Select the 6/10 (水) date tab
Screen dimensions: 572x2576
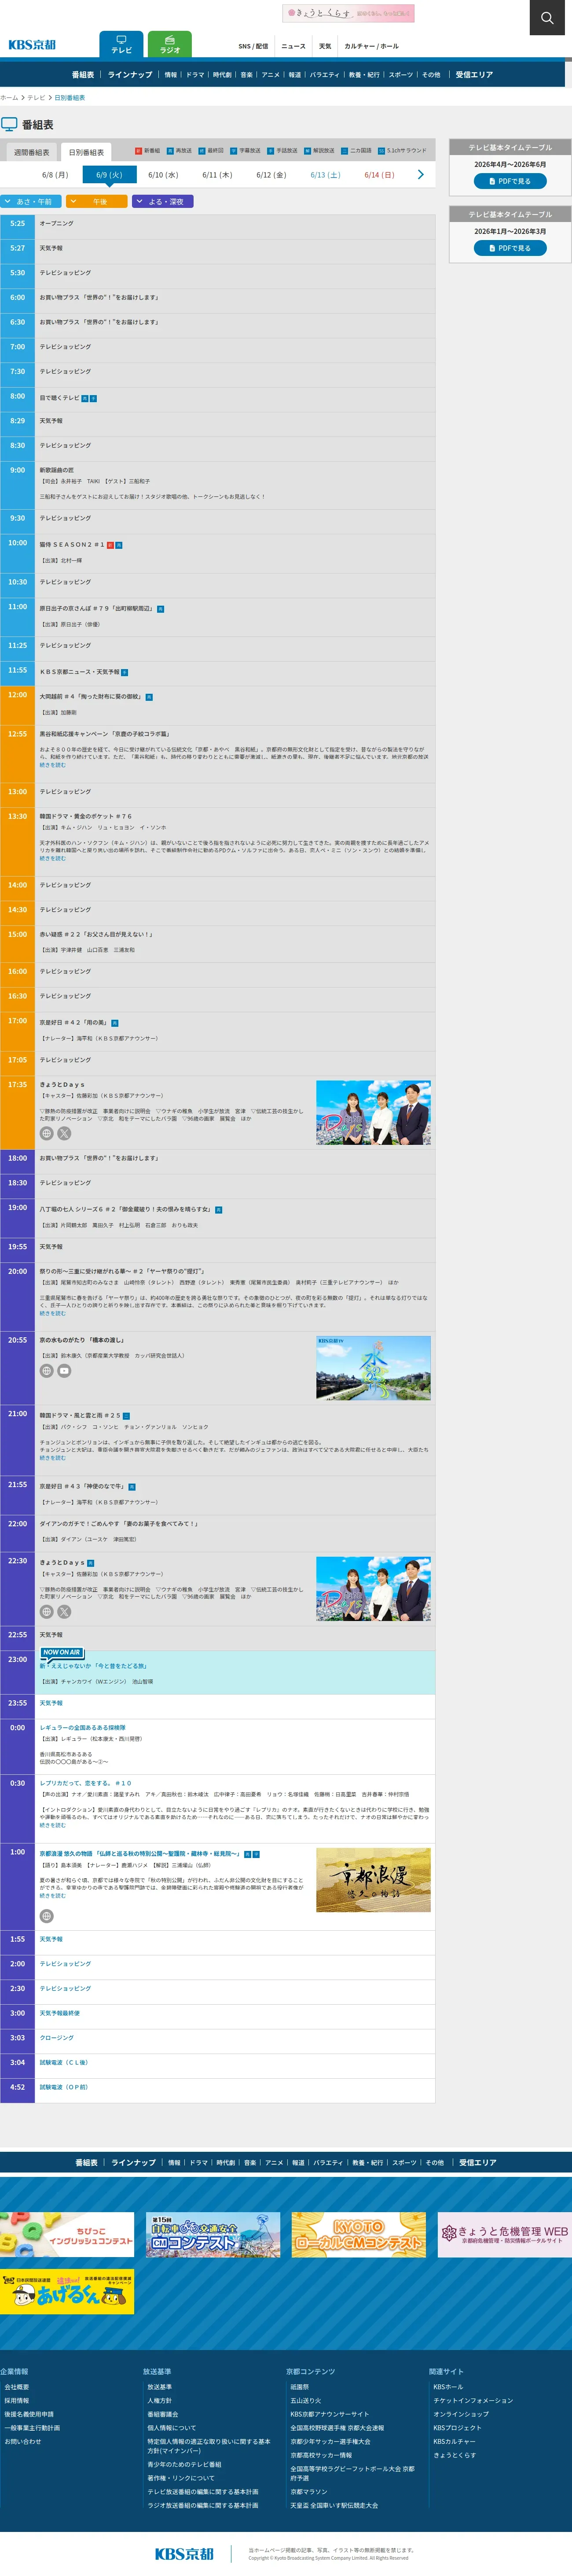163,175
